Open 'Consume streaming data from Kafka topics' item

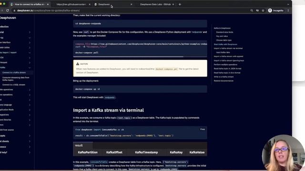pyautogui.click(x=16, y=79)
